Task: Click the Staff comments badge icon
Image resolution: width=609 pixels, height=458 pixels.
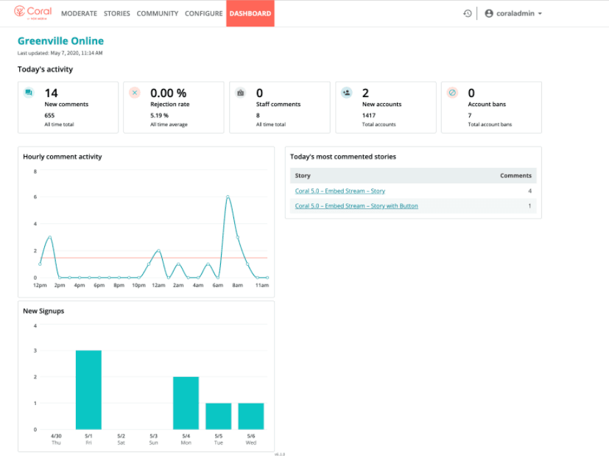Action: [x=240, y=93]
